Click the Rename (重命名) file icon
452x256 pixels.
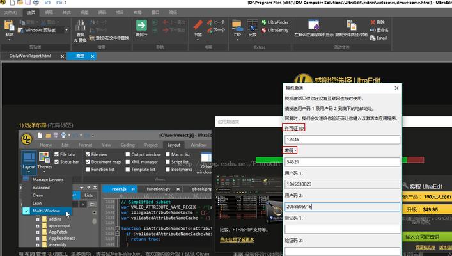(373, 30)
